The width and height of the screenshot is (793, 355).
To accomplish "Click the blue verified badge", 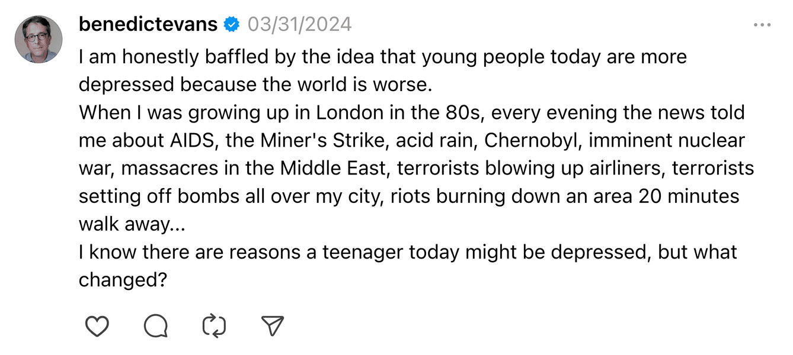I will click(x=232, y=25).
